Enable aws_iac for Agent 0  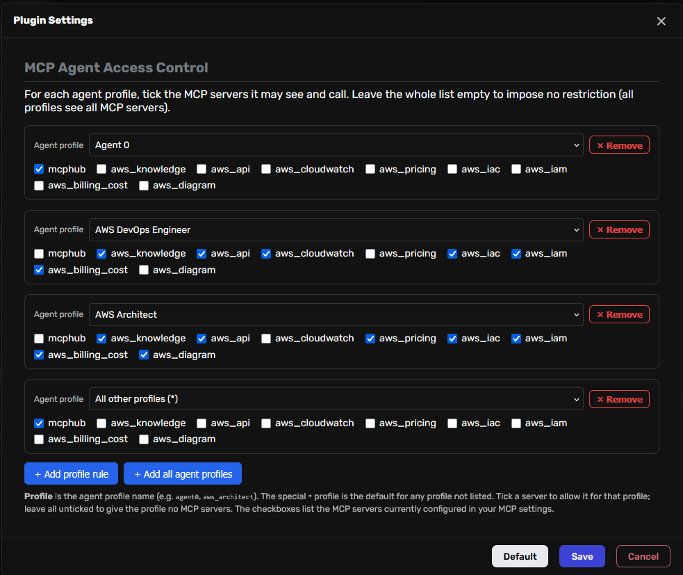[452, 169]
